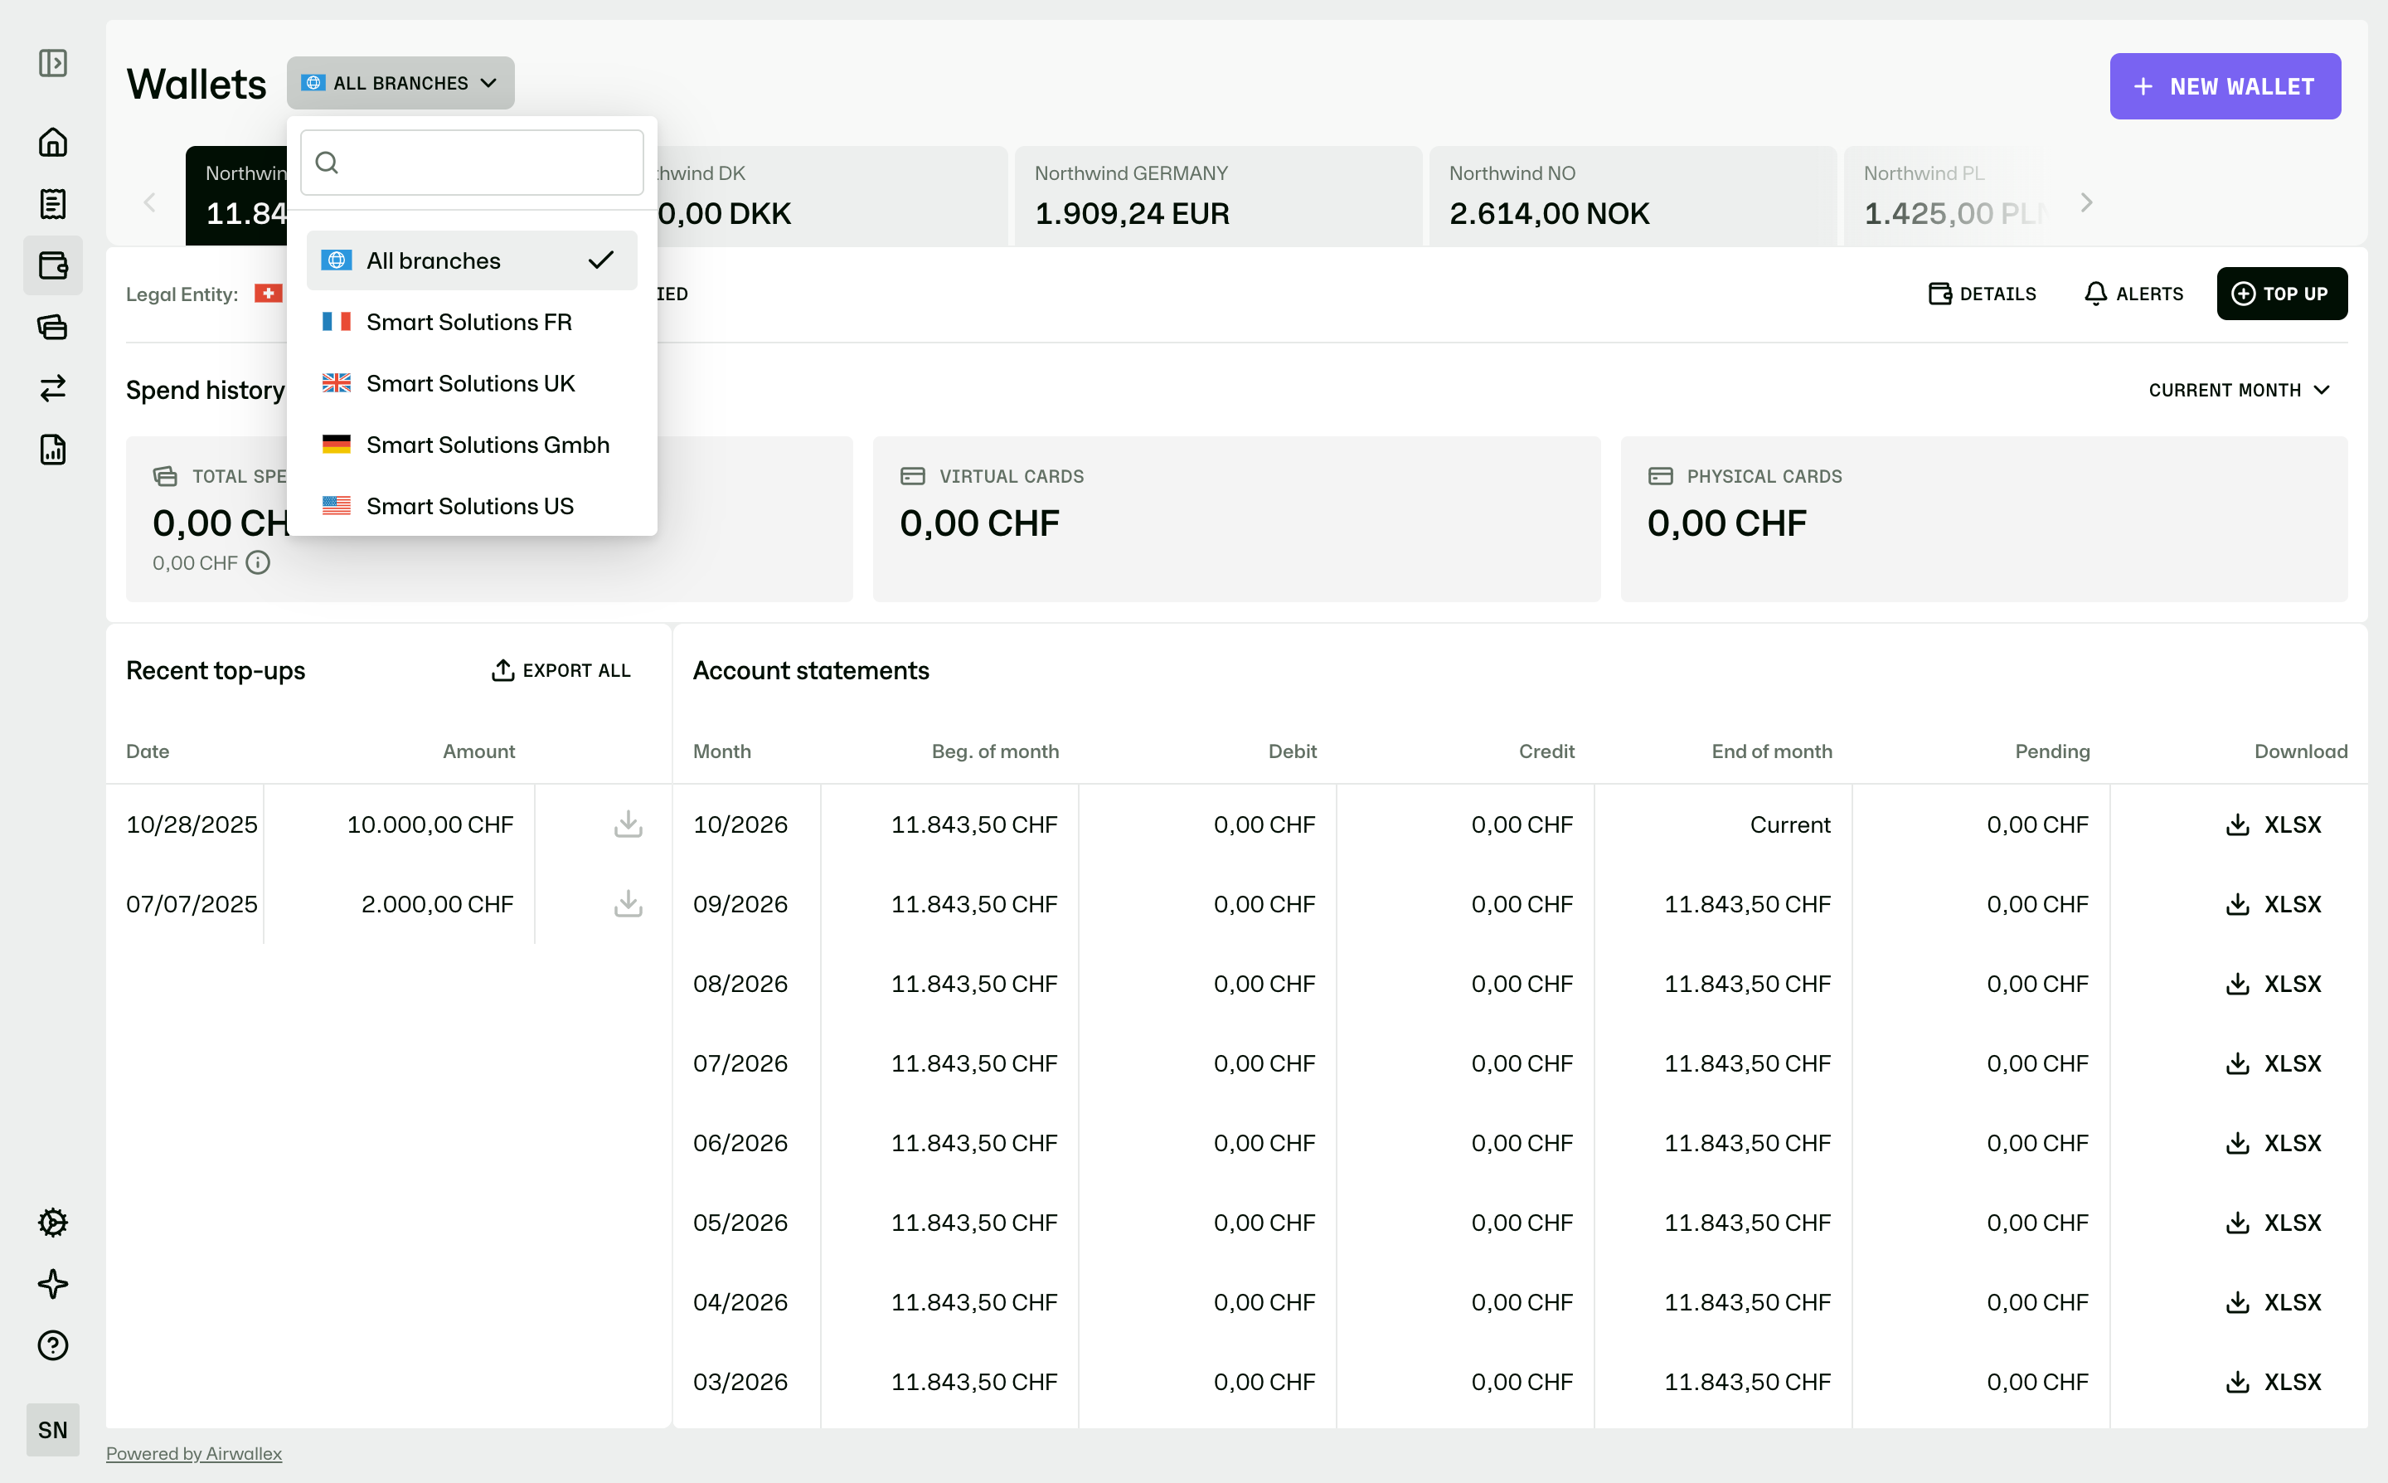Open the CURRENT MONTH period dropdown
Screen dimensions: 2388x1483
(2240, 389)
